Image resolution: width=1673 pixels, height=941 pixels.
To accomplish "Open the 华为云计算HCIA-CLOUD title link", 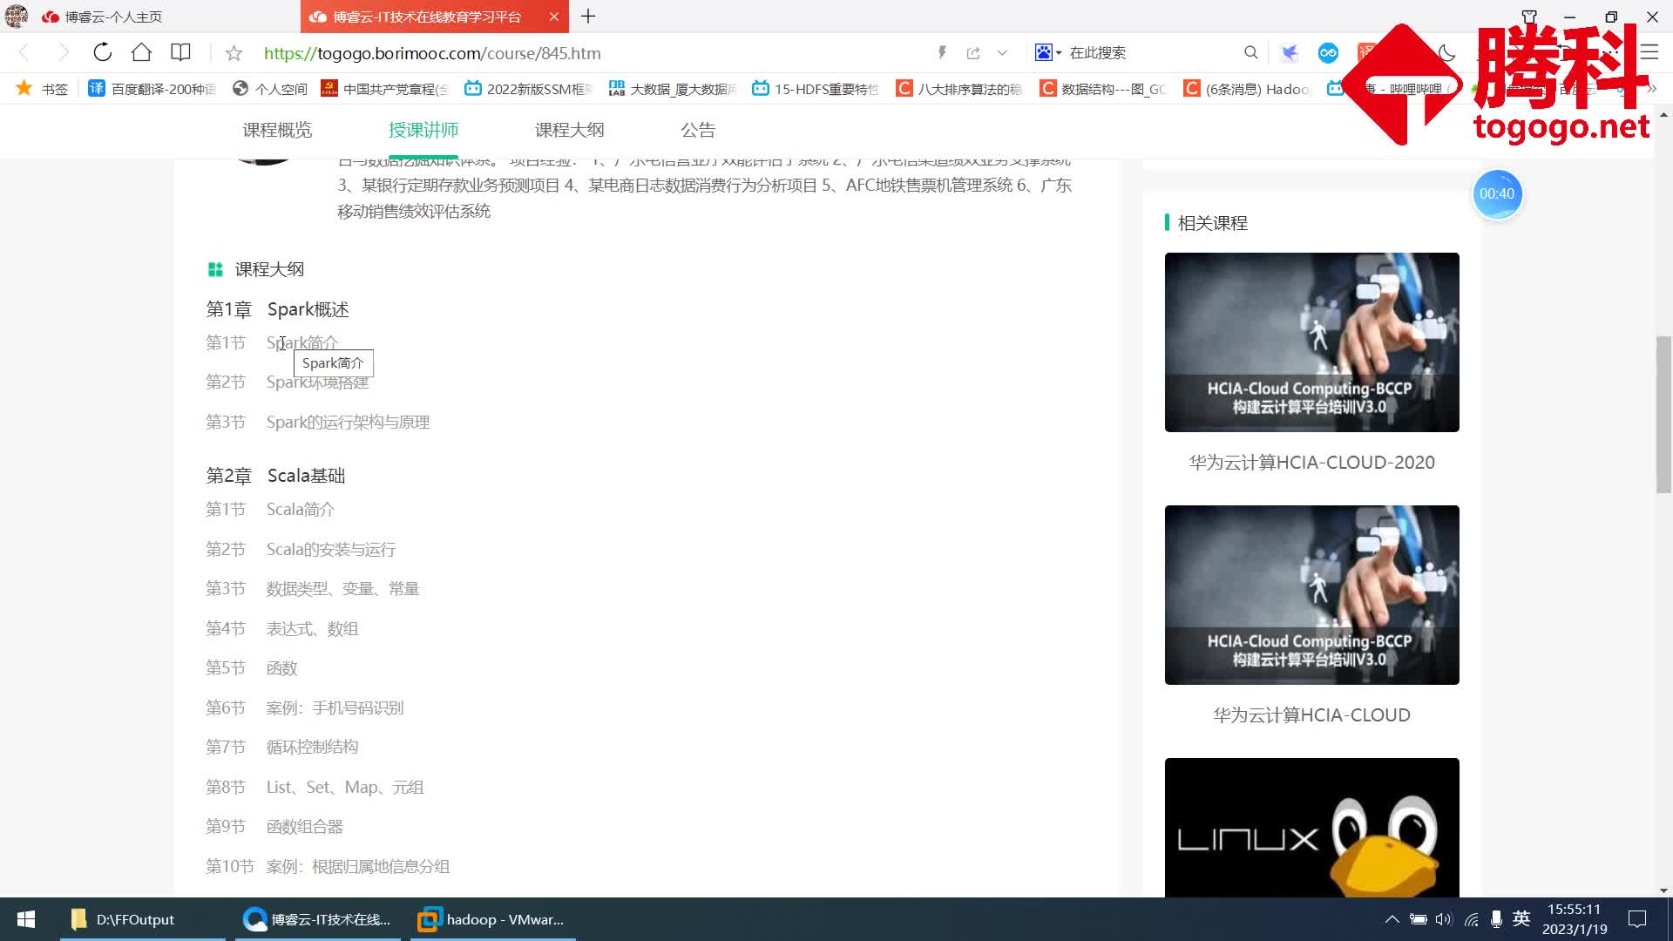I will click(x=1311, y=715).
